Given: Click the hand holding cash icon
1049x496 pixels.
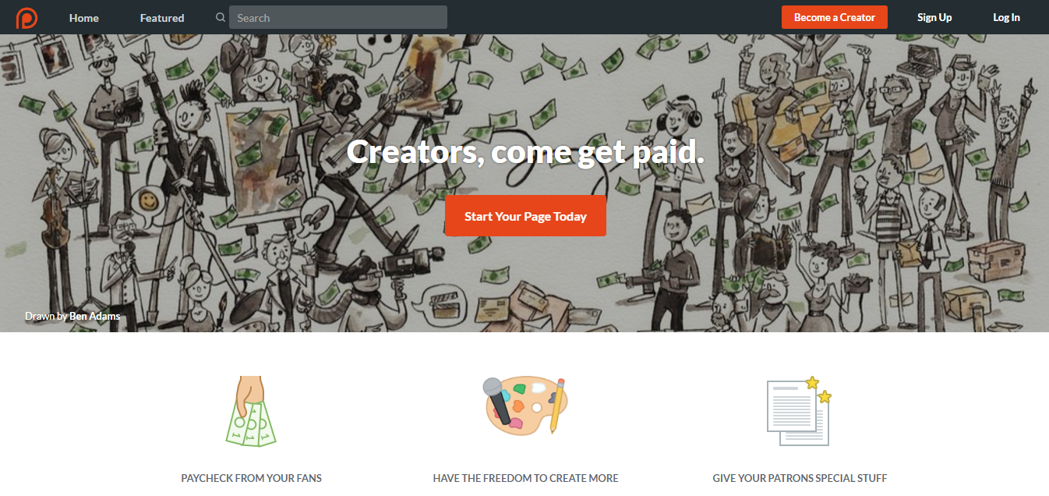Looking at the screenshot, I should pos(251,411).
